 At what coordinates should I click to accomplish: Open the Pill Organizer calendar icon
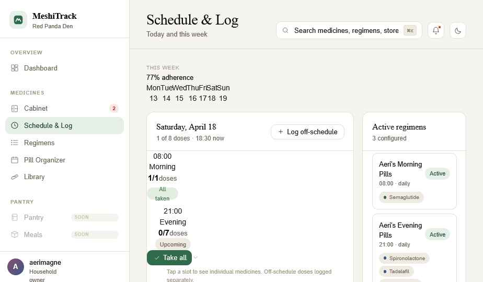pos(15,160)
